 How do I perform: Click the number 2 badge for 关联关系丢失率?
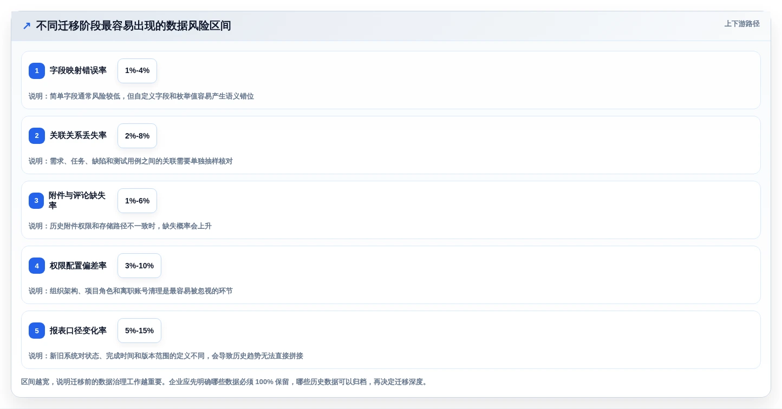point(37,136)
